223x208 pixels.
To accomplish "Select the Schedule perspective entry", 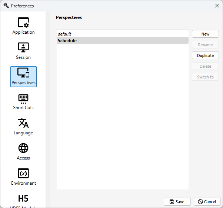I will pos(123,40).
